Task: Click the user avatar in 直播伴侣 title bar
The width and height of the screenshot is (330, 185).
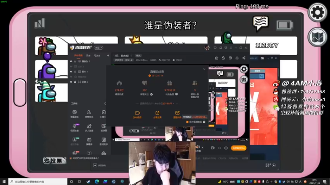Action: coord(207,48)
